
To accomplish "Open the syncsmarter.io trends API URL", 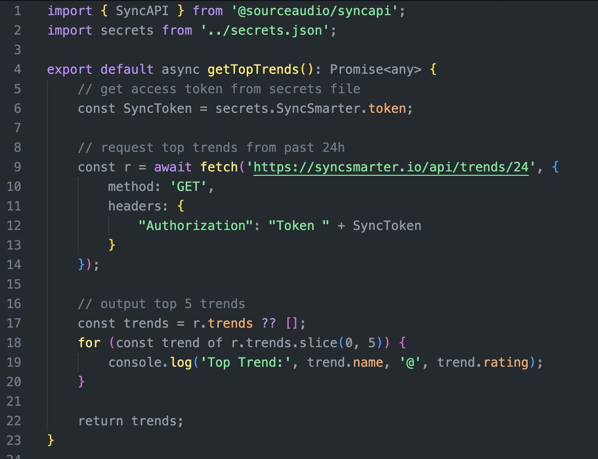I will point(391,167).
